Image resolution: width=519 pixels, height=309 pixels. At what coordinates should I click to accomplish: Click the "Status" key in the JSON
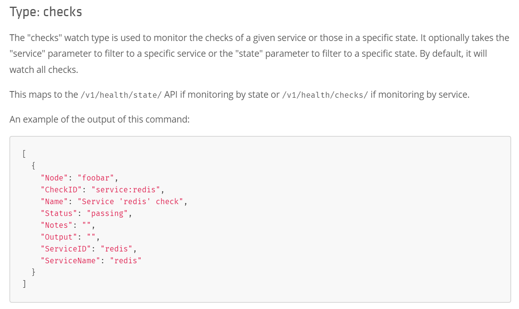pos(59,214)
